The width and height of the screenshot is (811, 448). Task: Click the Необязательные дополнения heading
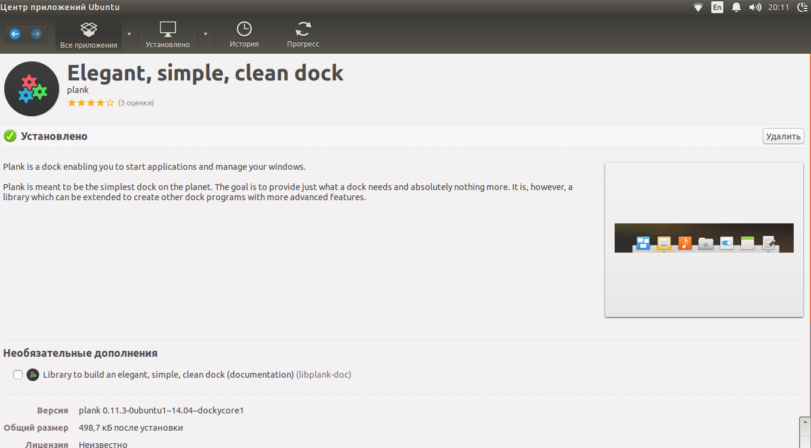tap(81, 353)
